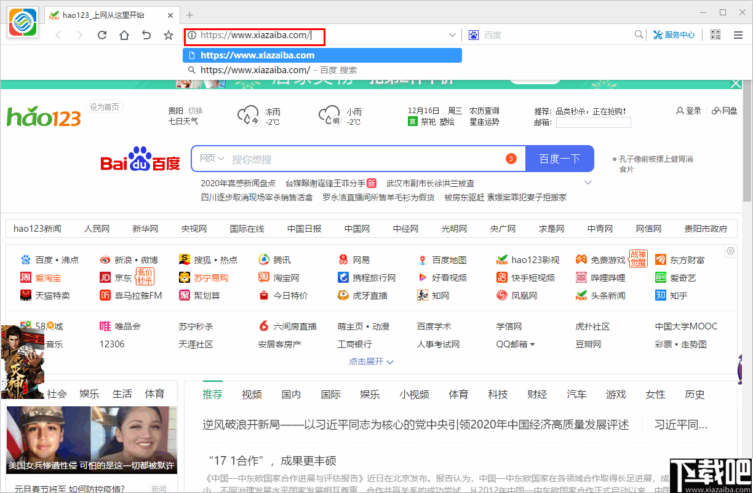Click the 腾讯 penguin icon
Image resolution: width=753 pixels, height=493 pixels.
click(x=263, y=259)
